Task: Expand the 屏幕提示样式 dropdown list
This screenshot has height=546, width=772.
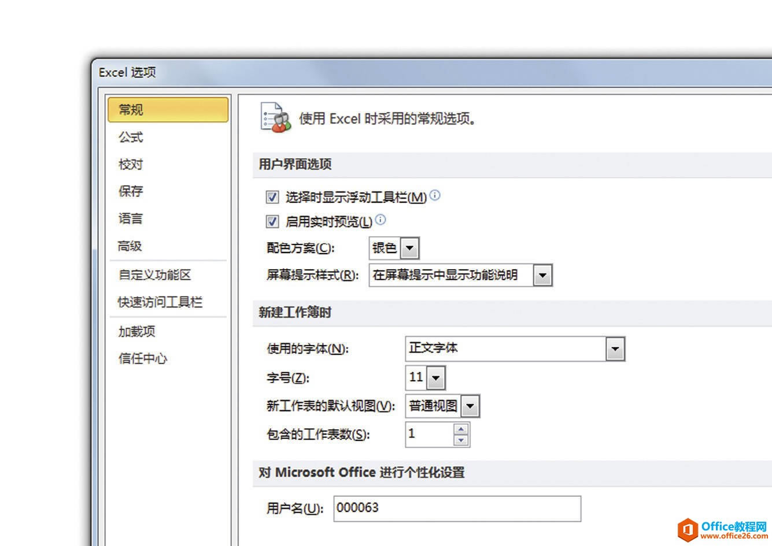Action: click(542, 276)
